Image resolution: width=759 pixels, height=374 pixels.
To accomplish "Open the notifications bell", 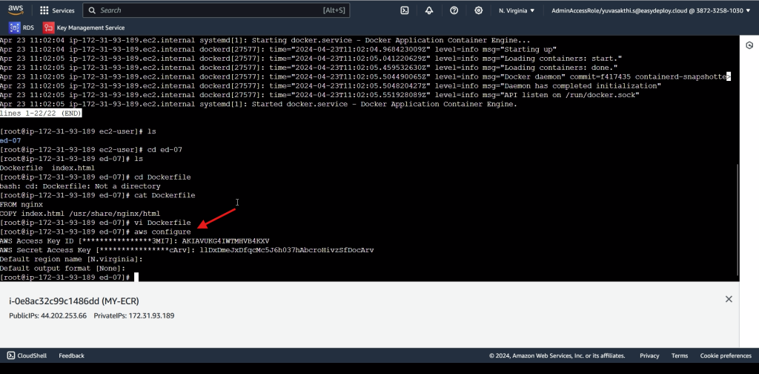I will click(x=429, y=10).
